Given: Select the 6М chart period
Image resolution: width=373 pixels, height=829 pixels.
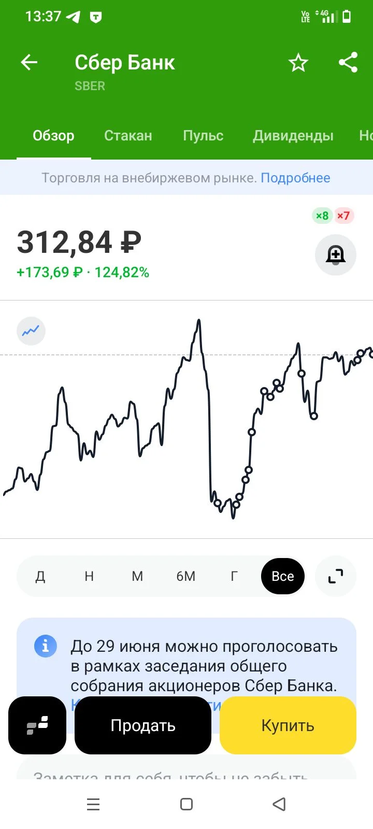Looking at the screenshot, I should (x=186, y=576).
